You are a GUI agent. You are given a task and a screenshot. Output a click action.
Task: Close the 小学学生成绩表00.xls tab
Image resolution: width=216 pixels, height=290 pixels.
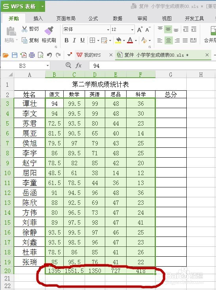pos(207,55)
